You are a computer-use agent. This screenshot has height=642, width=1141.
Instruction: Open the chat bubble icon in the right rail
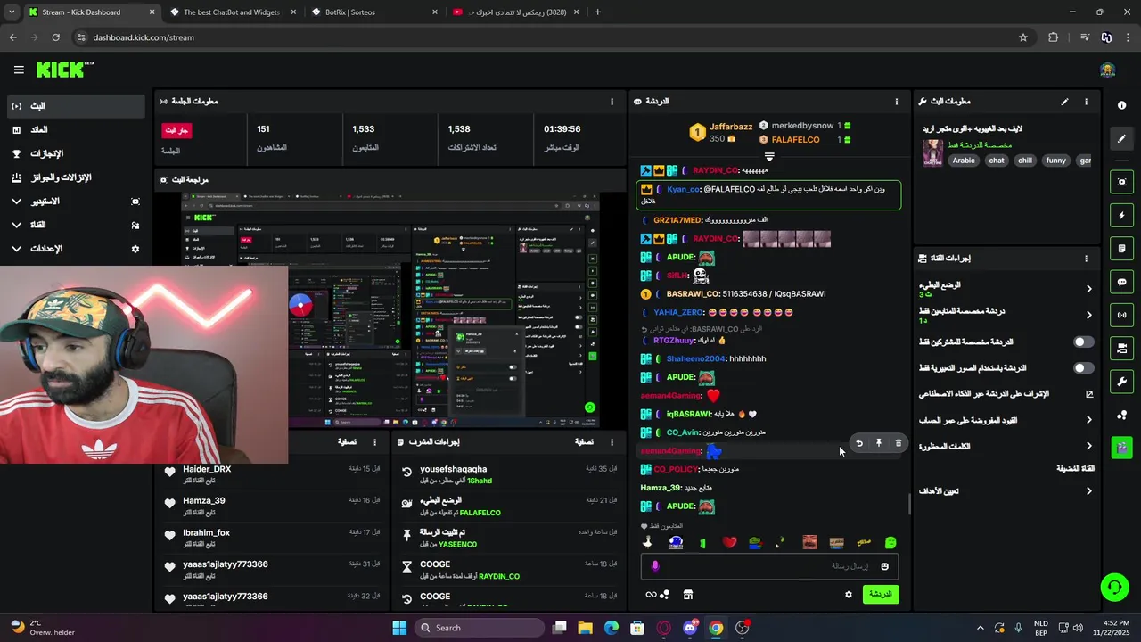point(1121,282)
